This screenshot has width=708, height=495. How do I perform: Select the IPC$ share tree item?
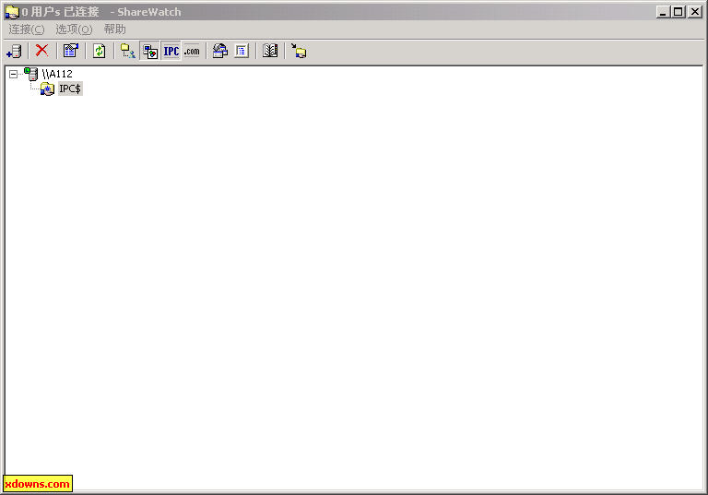point(70,89)
